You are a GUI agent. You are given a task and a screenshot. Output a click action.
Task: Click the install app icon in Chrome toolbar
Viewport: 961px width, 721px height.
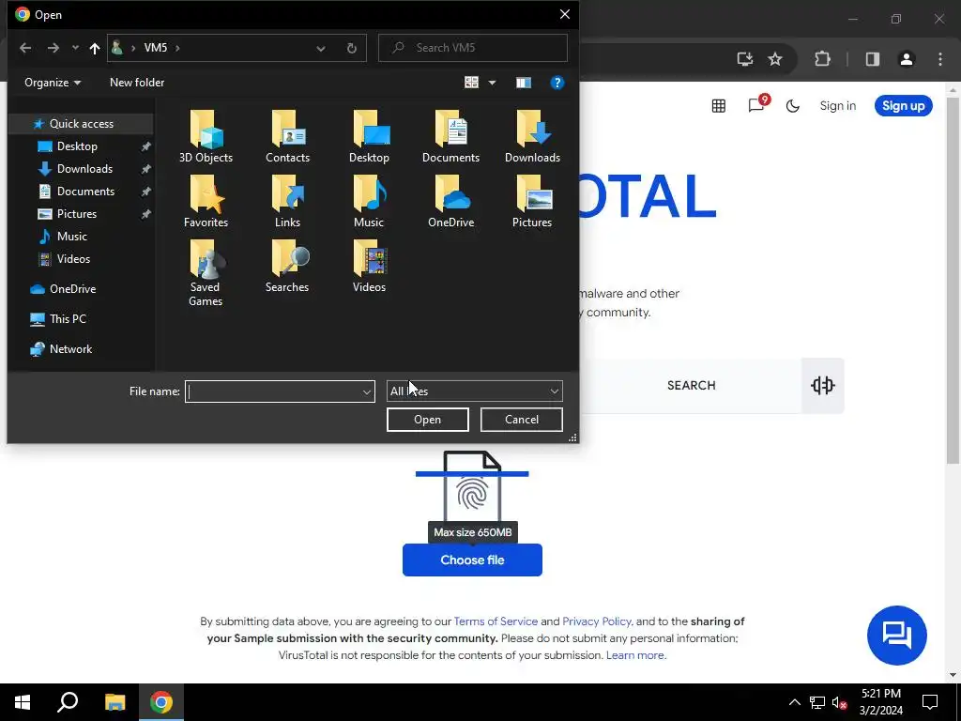coord(744,59)
